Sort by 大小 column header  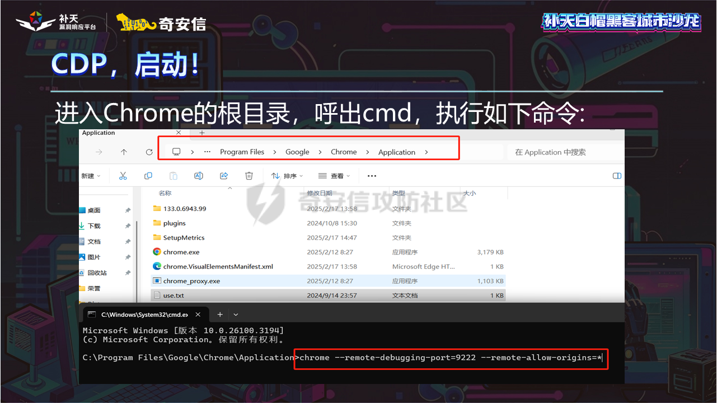[470, 193]
